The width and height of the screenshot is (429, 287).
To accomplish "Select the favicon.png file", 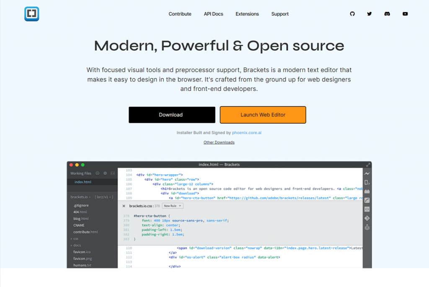I will pyautogui.click(x=83, y=259).
